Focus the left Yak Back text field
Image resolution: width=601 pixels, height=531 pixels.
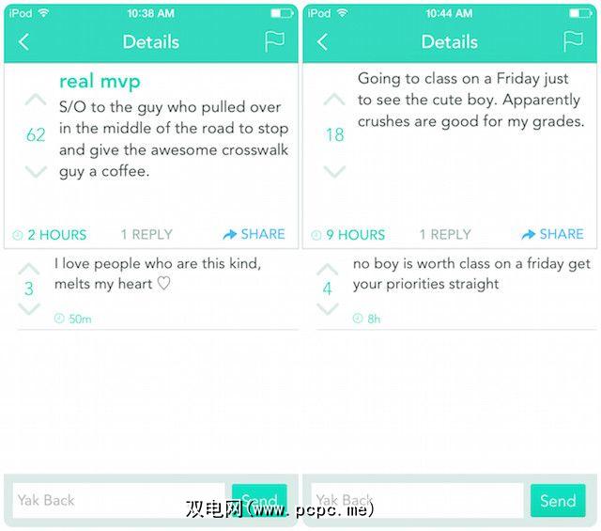118,500
